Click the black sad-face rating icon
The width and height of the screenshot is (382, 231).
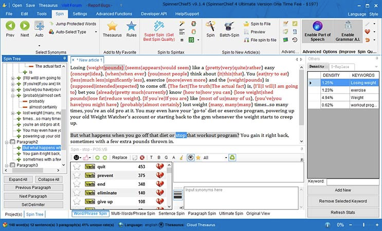tap(76, 158)
